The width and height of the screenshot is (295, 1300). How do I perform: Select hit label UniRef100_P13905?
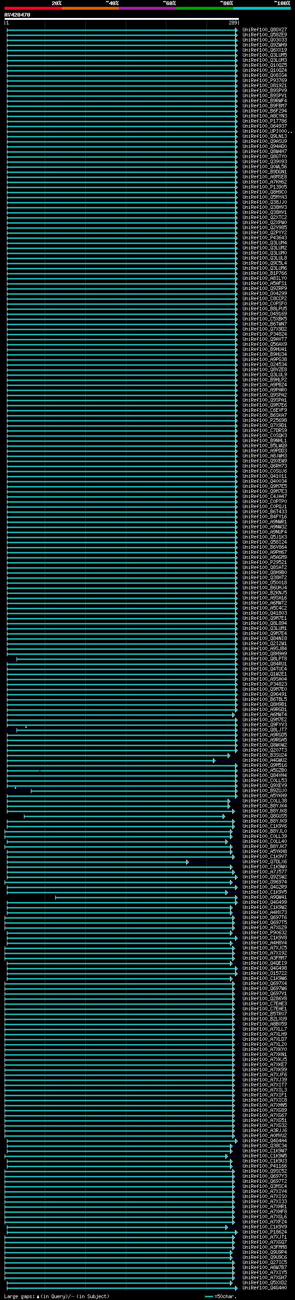coord(265,187)
